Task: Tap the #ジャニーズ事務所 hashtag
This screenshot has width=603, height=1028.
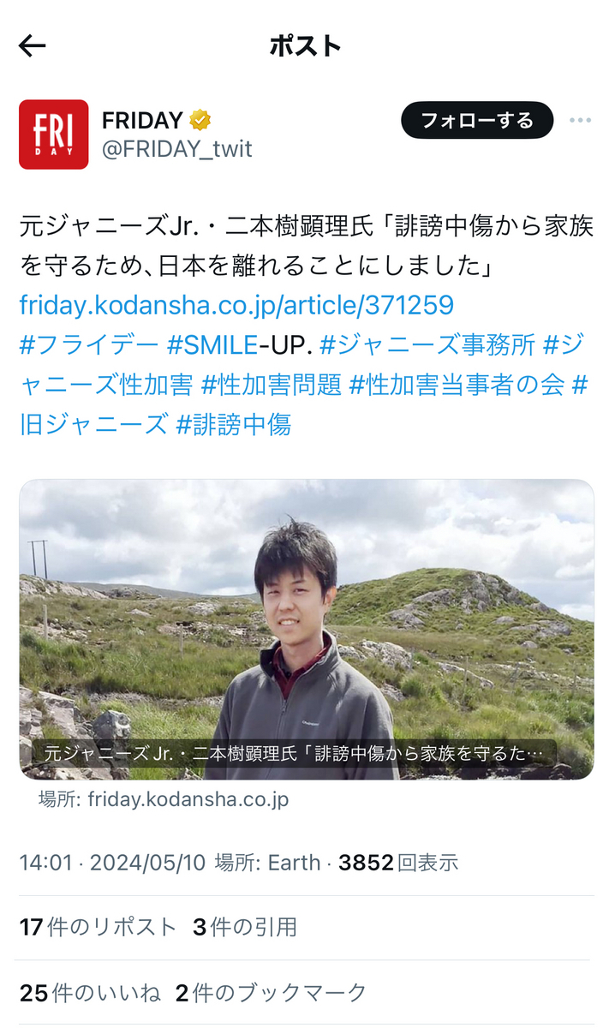Action: click(x=427, y=345)
